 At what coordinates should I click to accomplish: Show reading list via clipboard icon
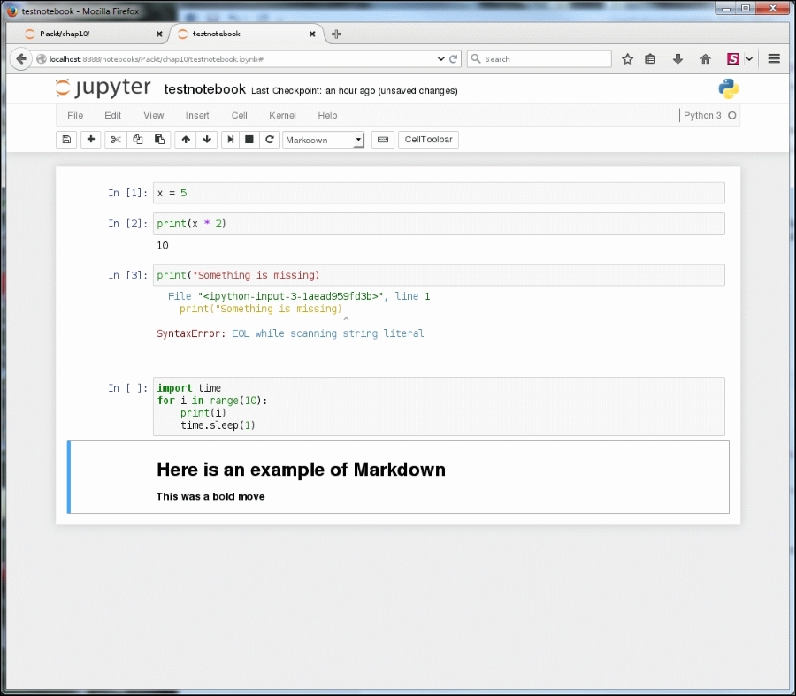652,58
